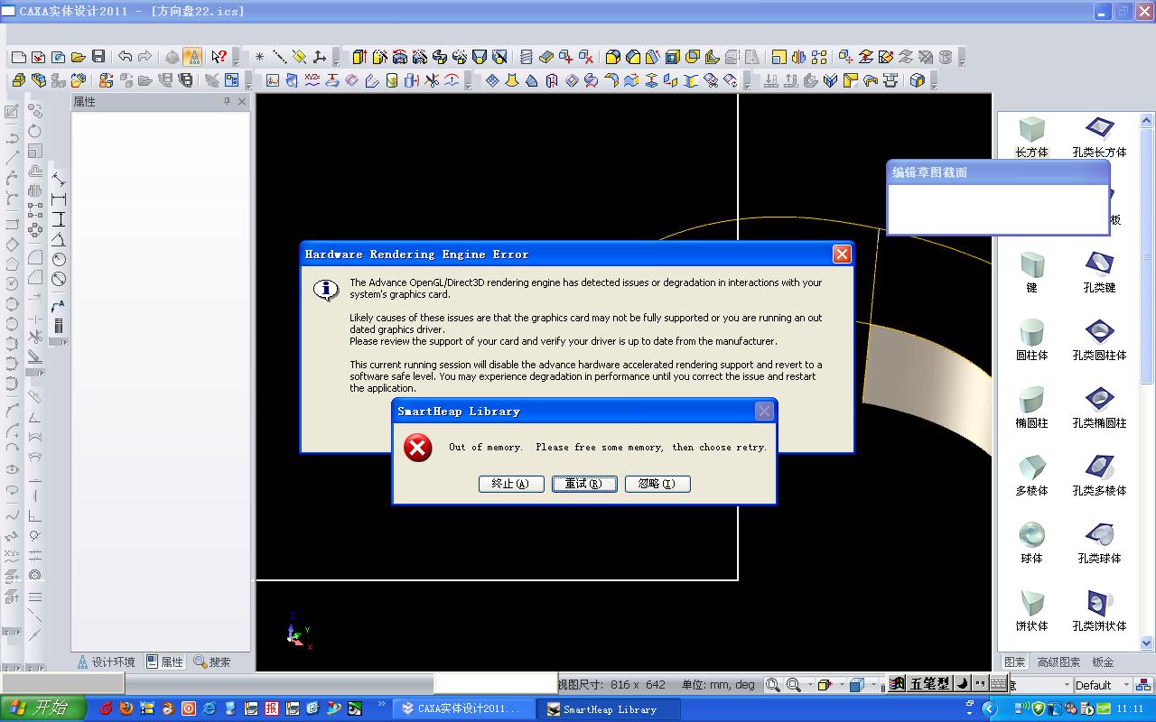Expand hidden tray icons arrow
Image resolution: width=1156 pixels, height=722 pixels.
click(x=989, y=709)
